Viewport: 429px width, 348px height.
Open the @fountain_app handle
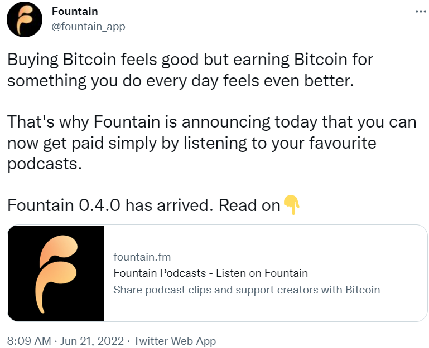click(x=88, y=26)
